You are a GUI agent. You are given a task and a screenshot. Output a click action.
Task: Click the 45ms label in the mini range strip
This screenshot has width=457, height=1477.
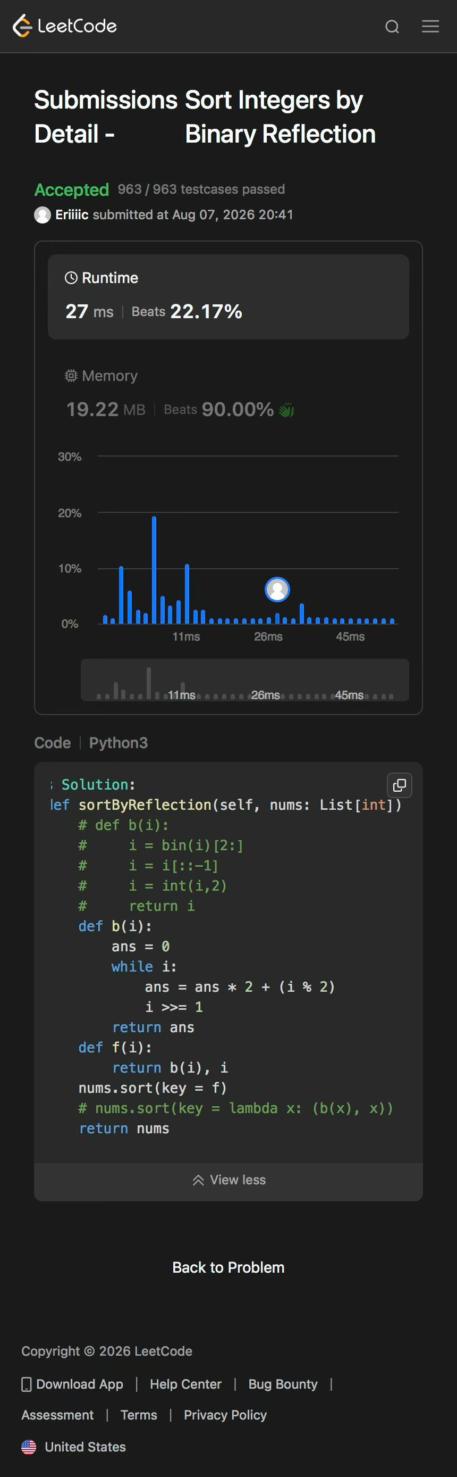[349, 695]
